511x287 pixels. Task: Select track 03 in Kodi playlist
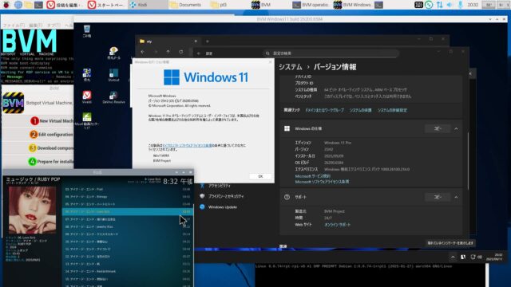(127, 189)
